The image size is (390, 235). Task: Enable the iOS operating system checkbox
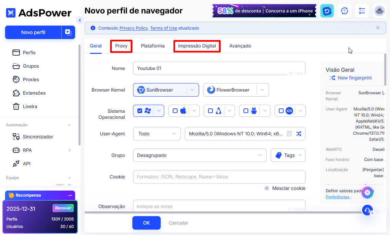tap(281, 111)
